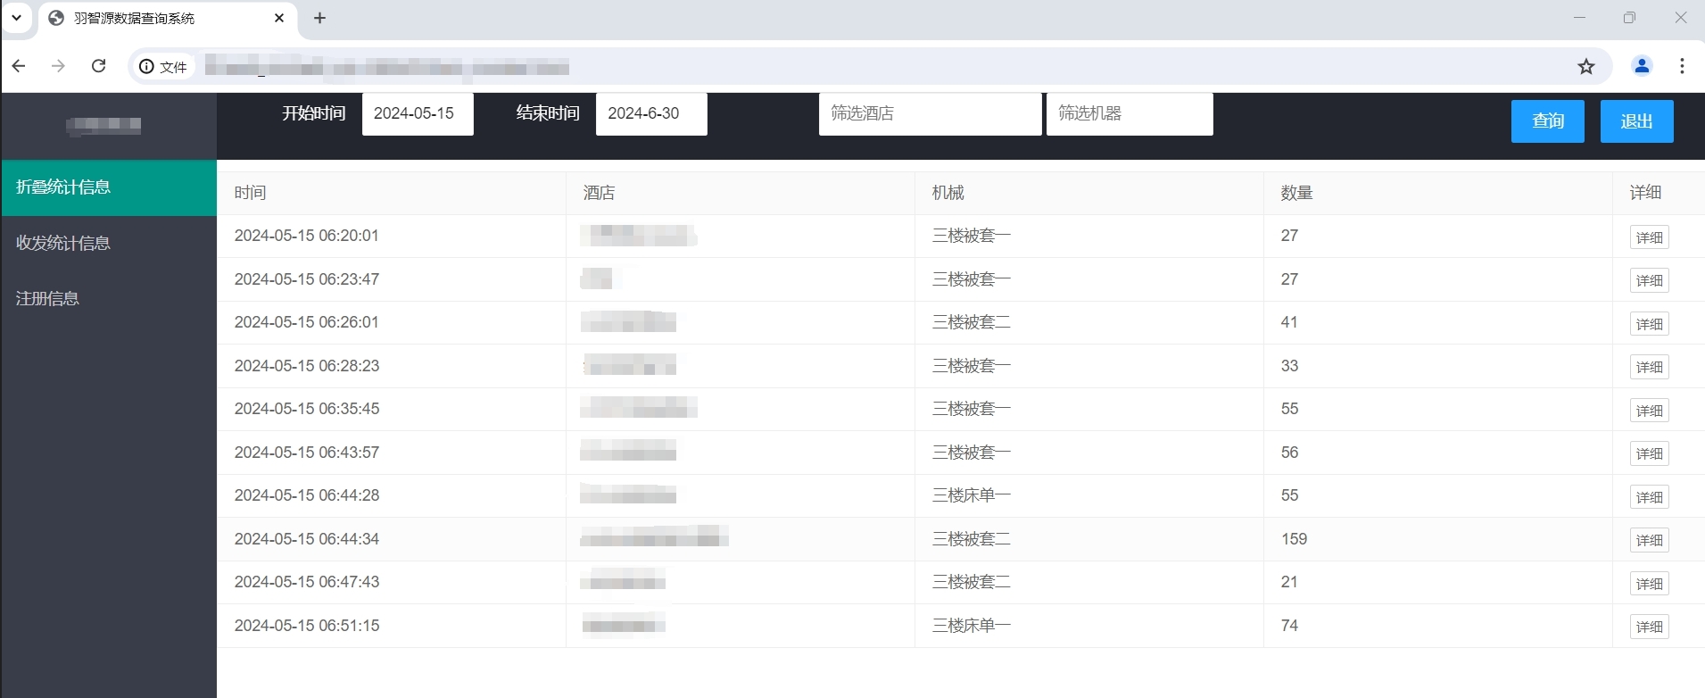Click the 筛选酒店 filter box
This screenshot has width=1705, height=698.
point(929,114)
